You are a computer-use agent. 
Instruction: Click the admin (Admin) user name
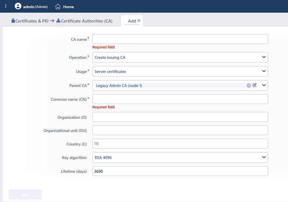(x=35, y=7)
